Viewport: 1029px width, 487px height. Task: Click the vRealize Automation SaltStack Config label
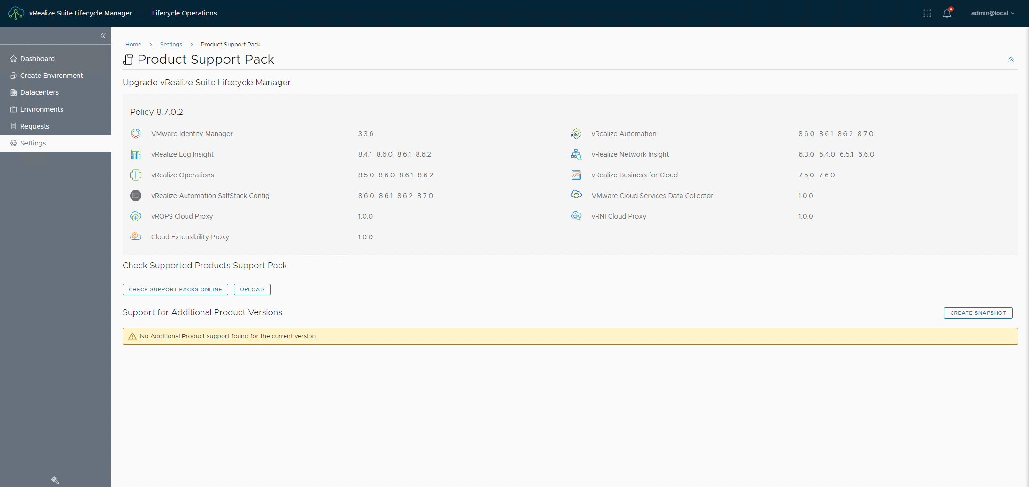(210, 196)
